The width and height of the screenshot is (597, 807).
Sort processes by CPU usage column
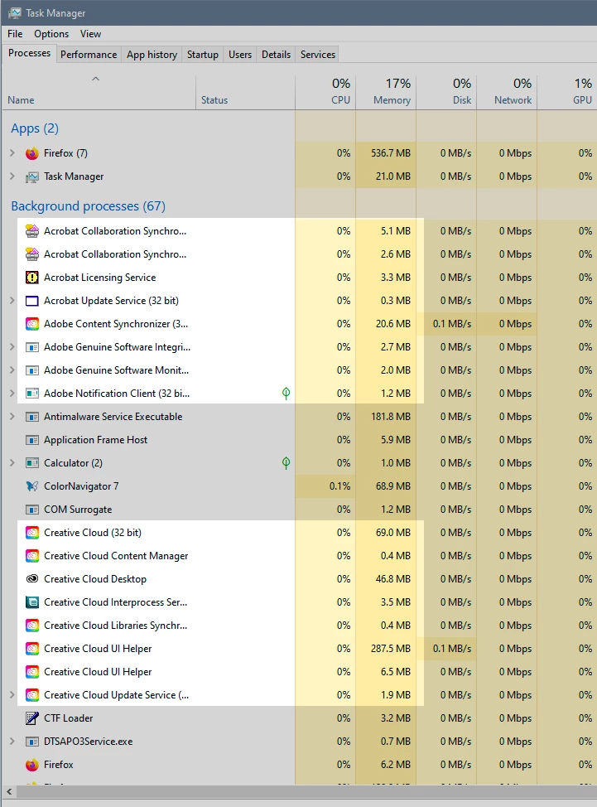[x=325, y=92]
